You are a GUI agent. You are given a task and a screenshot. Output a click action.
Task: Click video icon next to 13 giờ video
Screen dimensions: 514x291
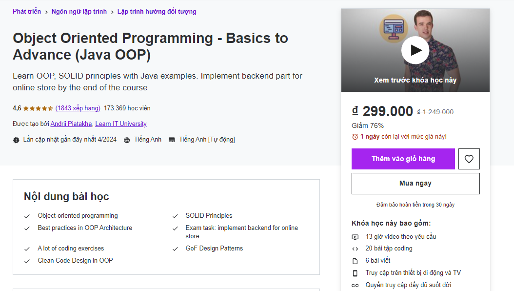pyautogui.click(x=356, y=236)
